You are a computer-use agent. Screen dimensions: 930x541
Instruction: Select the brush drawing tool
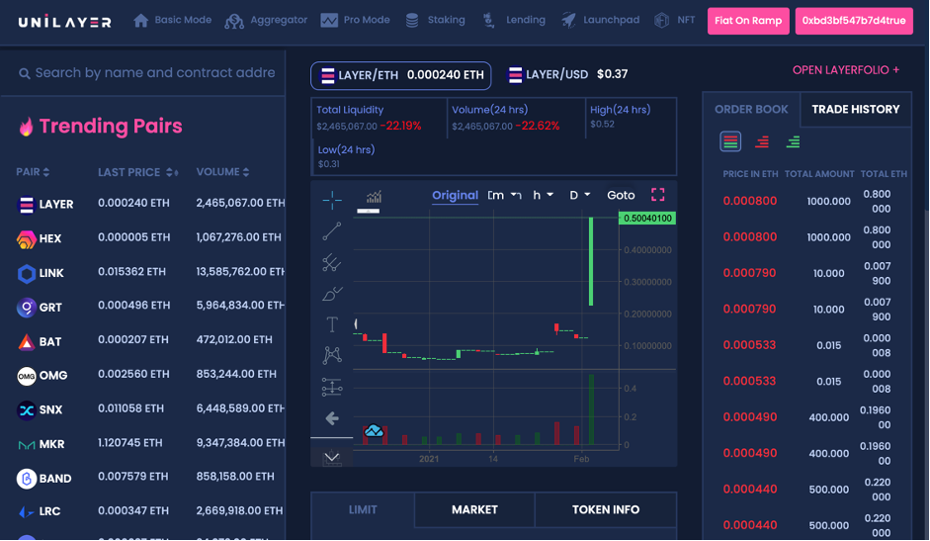tap(332, 294)
